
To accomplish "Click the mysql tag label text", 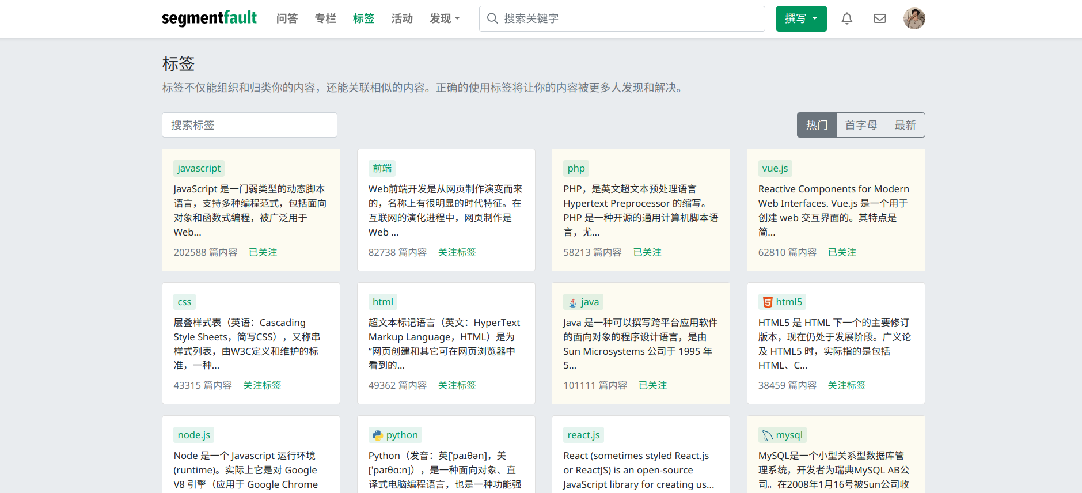I will 789,435.
